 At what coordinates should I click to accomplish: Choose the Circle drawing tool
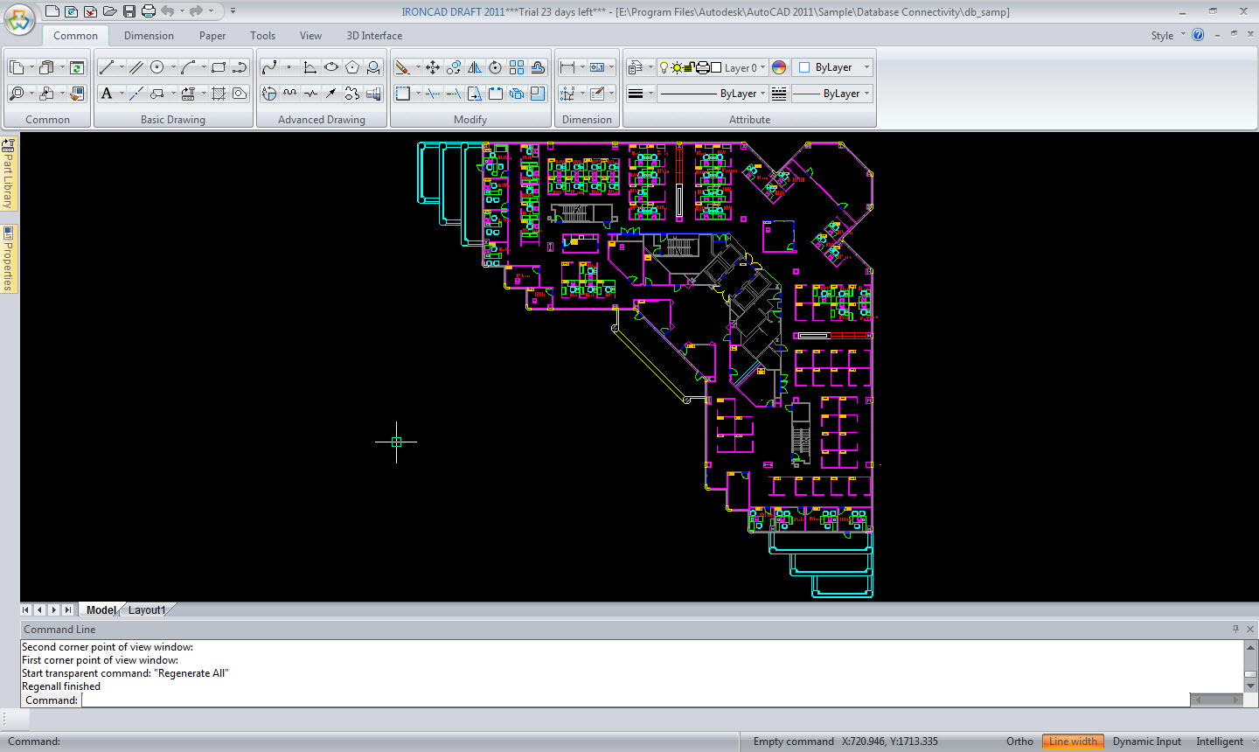(x=157, y=67)
